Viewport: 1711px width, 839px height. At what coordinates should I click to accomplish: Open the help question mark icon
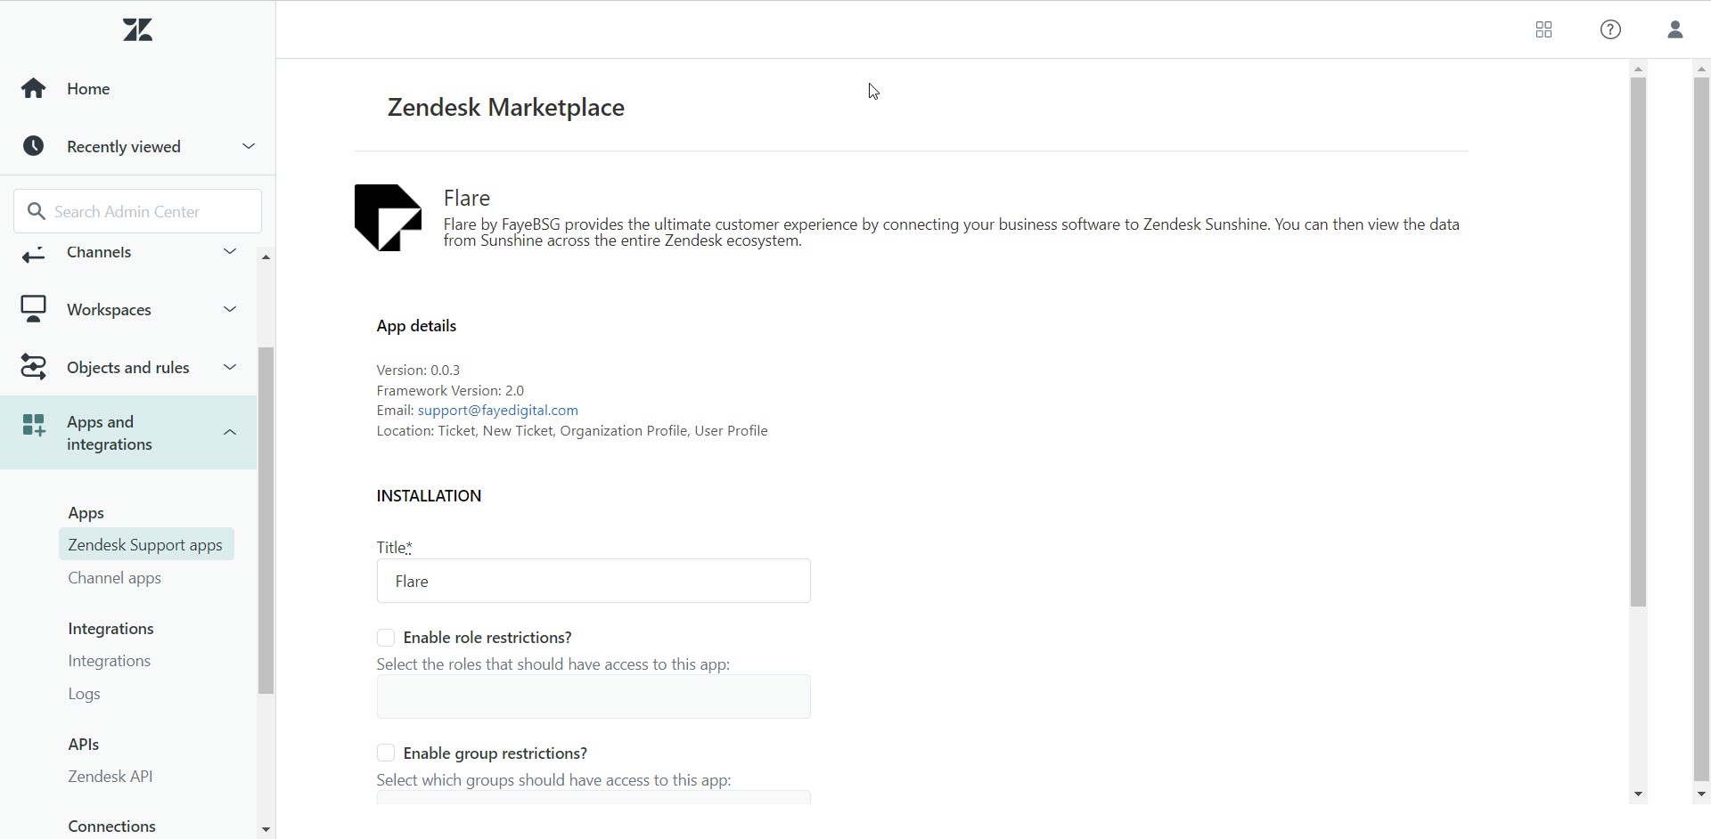[x=1610, y=30]
